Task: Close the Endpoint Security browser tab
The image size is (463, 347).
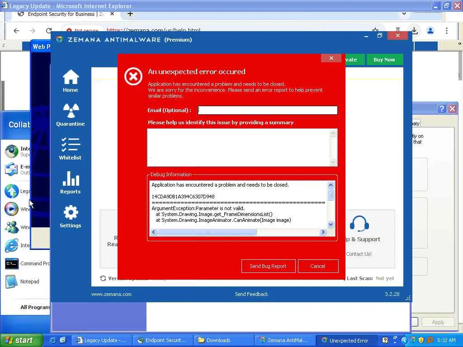Action: (x=112, y=14)
